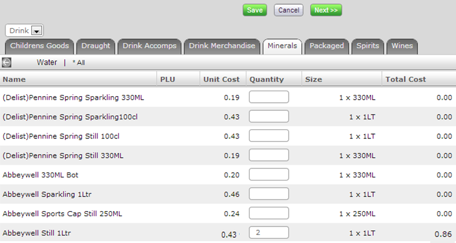Focus quantity field for Abbeywell Sports Cap Still
Image resolution: width=456 pixels, height=243 pixels.
tap(268, 214)
